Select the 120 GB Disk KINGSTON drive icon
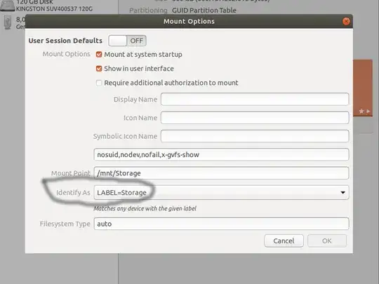Viewport: 379px width, 284px height. click(x=8, y=6)
